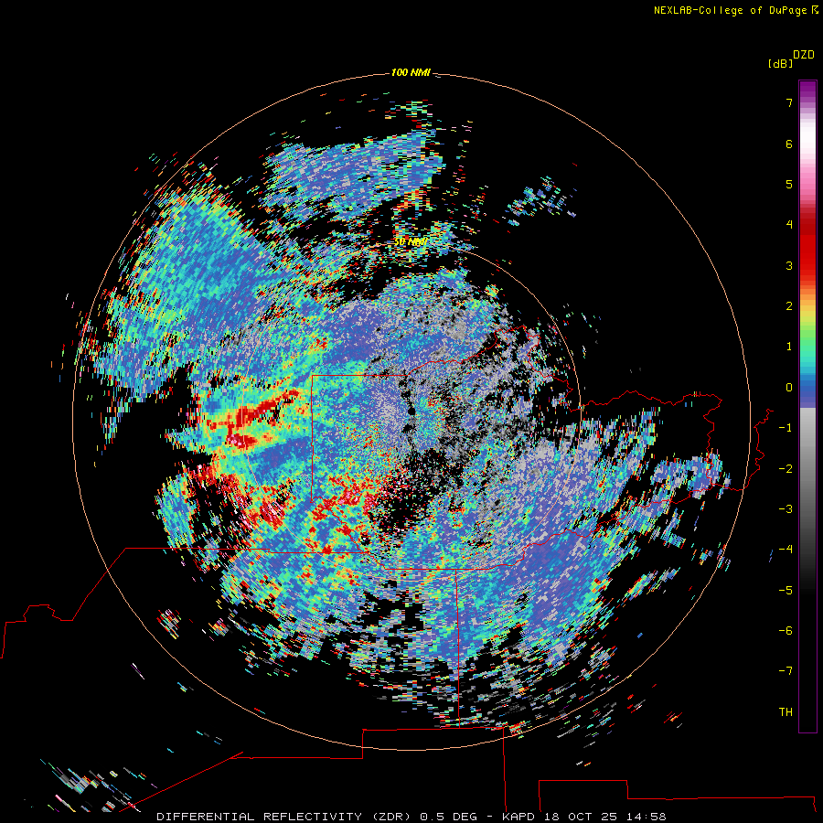Click the 14:58 timestamp
Viewport: 823px width, 823px height.
[x=647, y=817]
